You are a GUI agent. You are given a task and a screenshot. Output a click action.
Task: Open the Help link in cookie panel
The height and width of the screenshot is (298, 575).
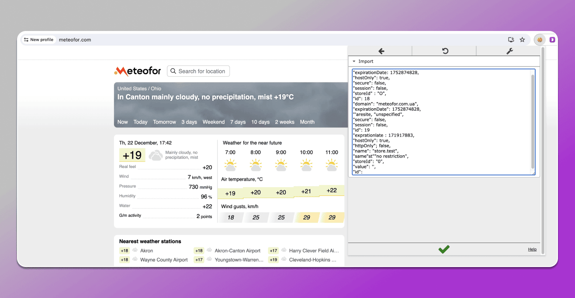click(x=532, y=249)
